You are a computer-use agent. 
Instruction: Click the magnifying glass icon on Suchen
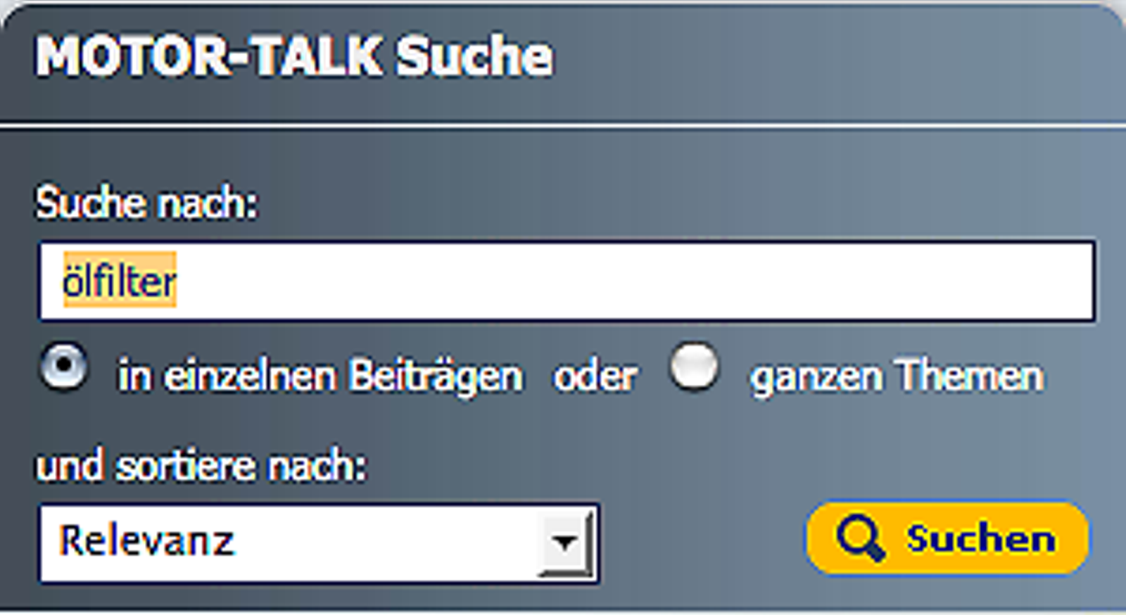point(860,538)
